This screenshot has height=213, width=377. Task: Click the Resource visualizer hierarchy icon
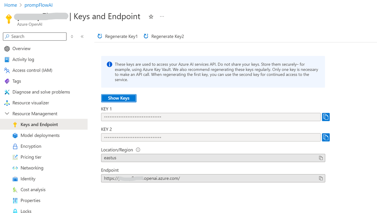7,103
